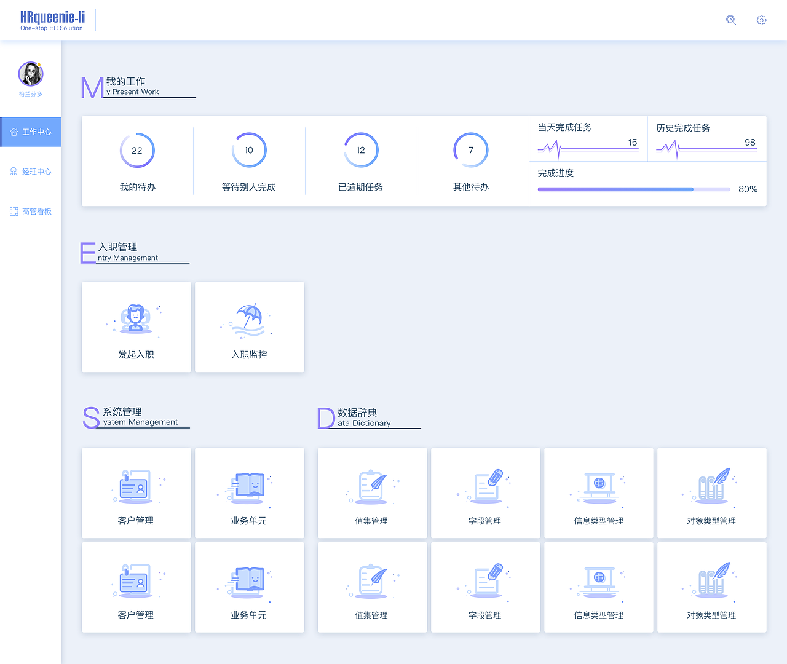Open the search icon in the header
787x664 pixels.
click(x=731, y=20)
